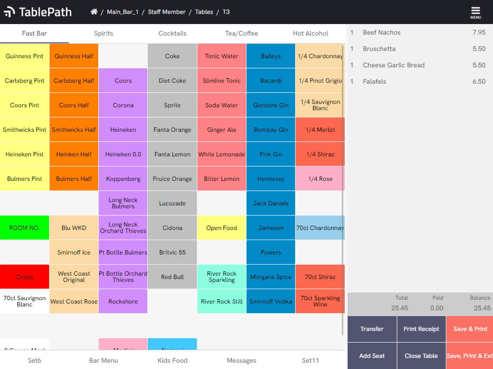Select the Cocktails tab
Screen dimensions: 493x369
[172, 33]
